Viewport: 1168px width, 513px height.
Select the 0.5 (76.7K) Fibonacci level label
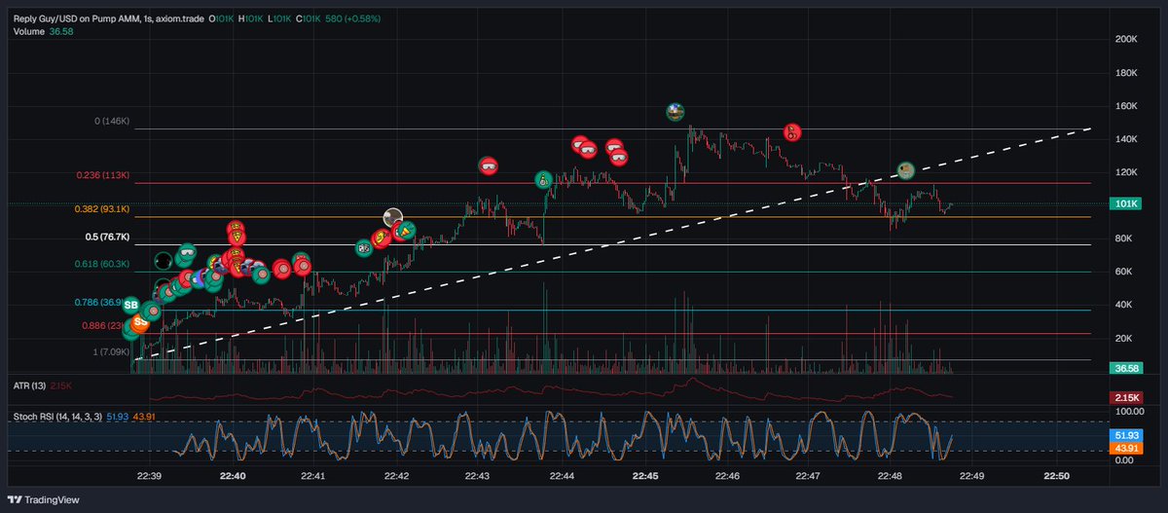[x=107, y=237]
